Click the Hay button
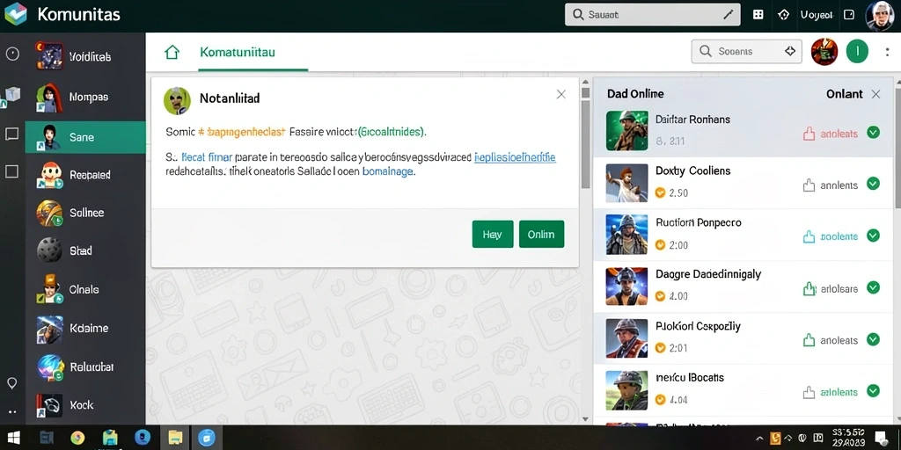Image resolution: width=901 pixels, height=450 pixels. (x=493, y=234)
